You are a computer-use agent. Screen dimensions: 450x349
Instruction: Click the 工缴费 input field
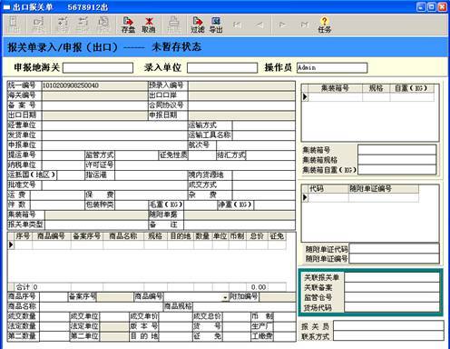click(284, 336)
